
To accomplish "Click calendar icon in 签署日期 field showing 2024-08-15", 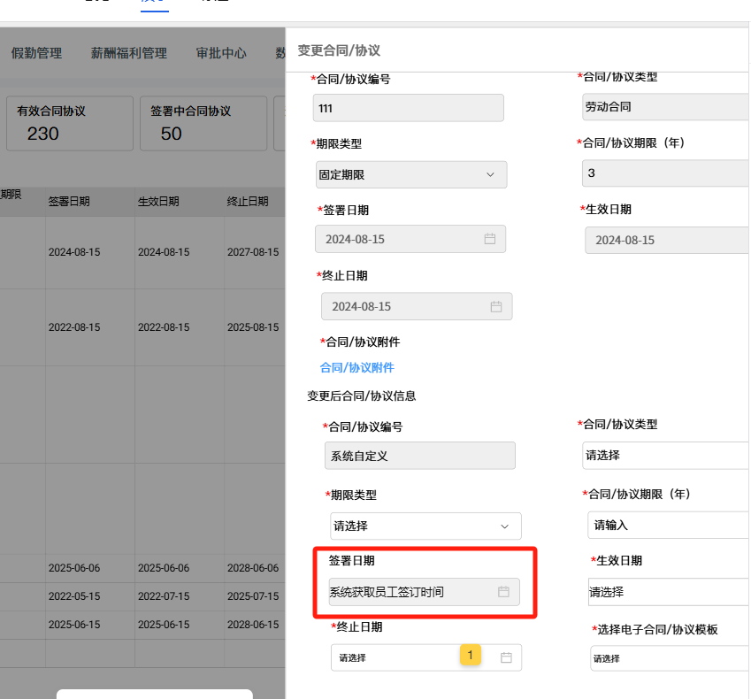I will [489, 239].
